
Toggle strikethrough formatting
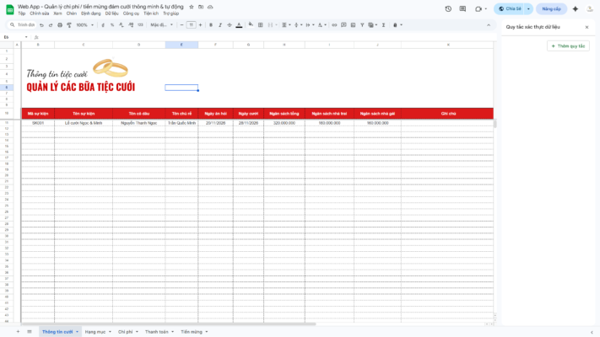click(x=230, y=24)
